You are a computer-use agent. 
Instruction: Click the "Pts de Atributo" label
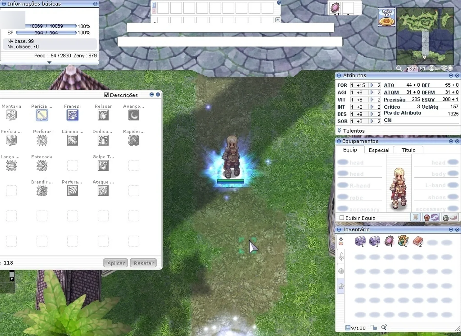click(x=402, y=113)
